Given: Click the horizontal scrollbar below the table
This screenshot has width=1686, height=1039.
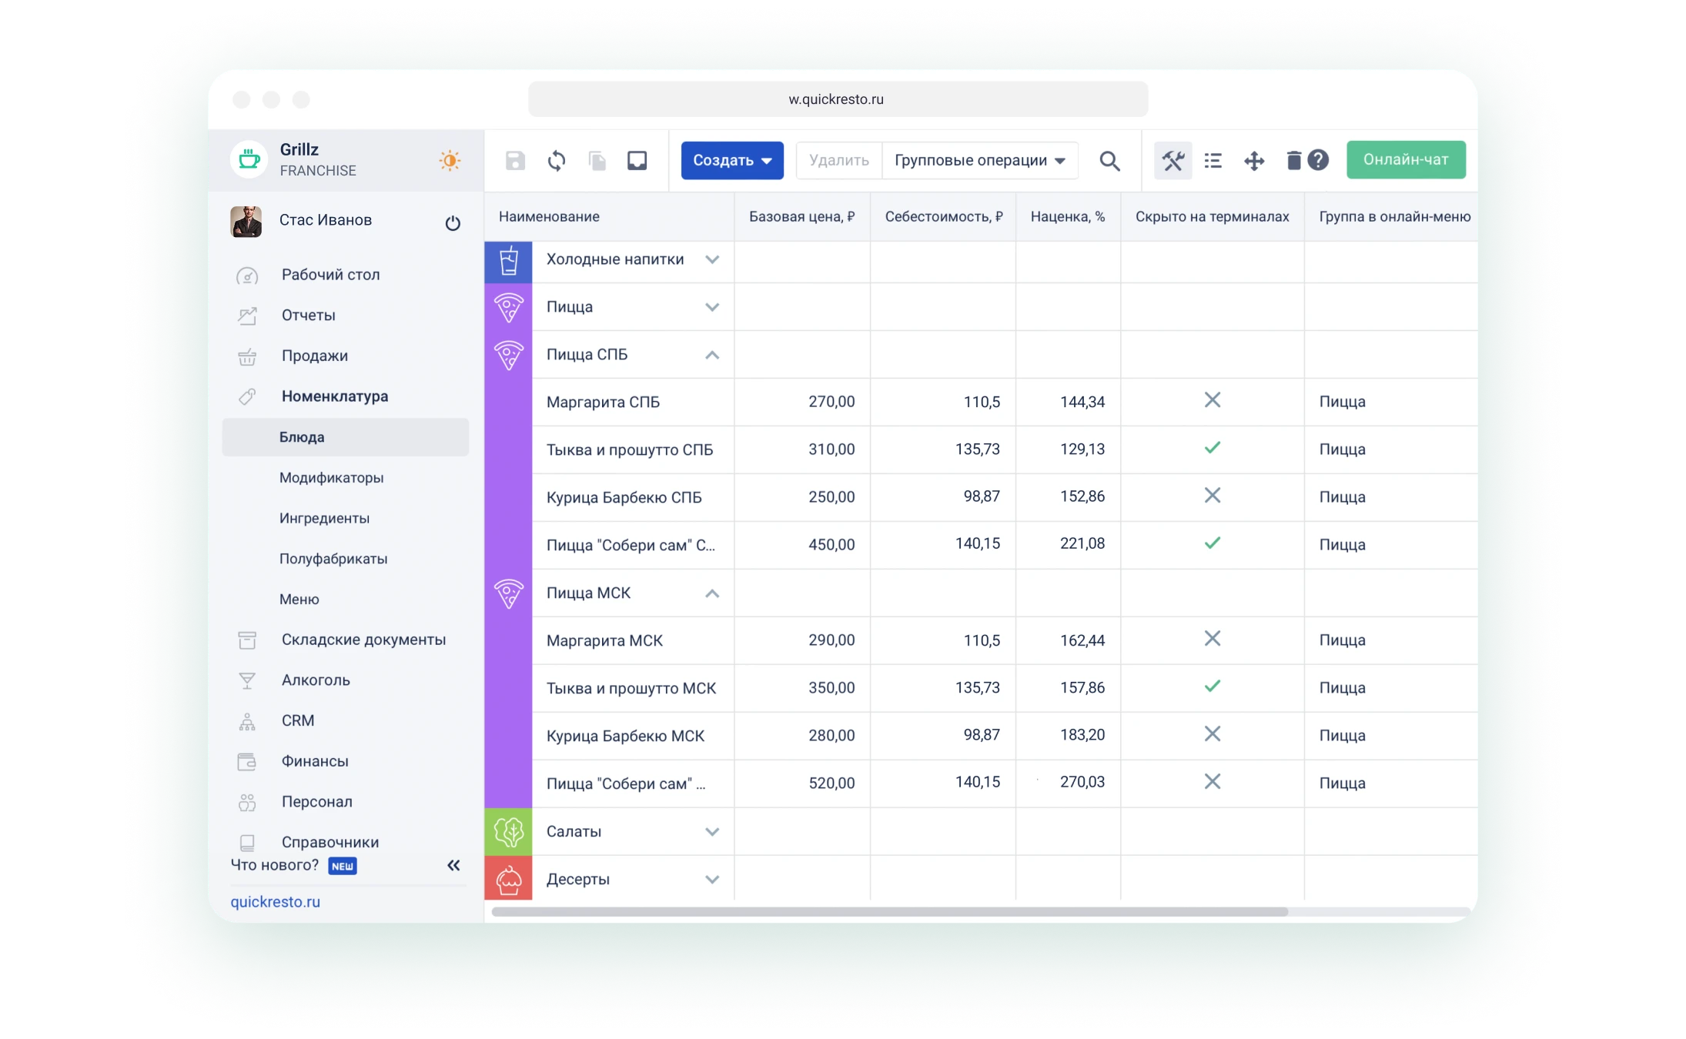Looking at the screenshot, I should pyautogui.click(x=889, y=912).
